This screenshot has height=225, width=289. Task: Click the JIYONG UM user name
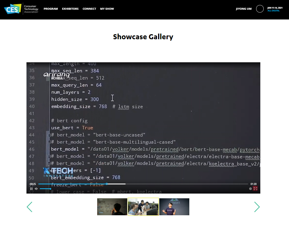(x=244, y=9)
